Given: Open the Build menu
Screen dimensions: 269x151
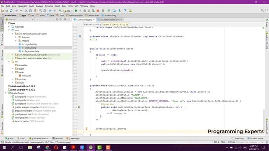Looking at the screenshot, I should [x=58, y=6].
